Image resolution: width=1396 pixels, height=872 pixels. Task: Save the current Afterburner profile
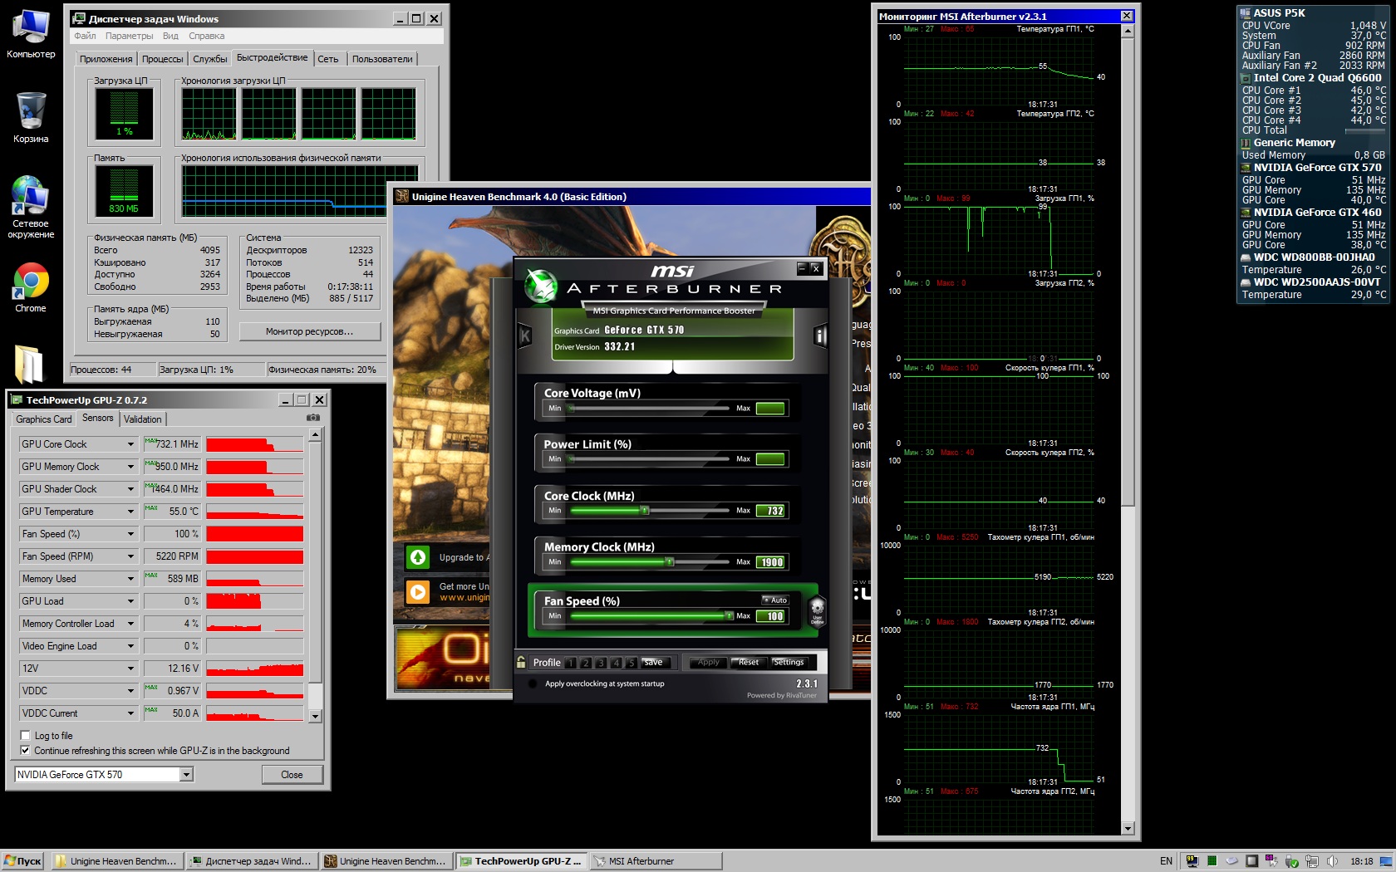[654, 662]
